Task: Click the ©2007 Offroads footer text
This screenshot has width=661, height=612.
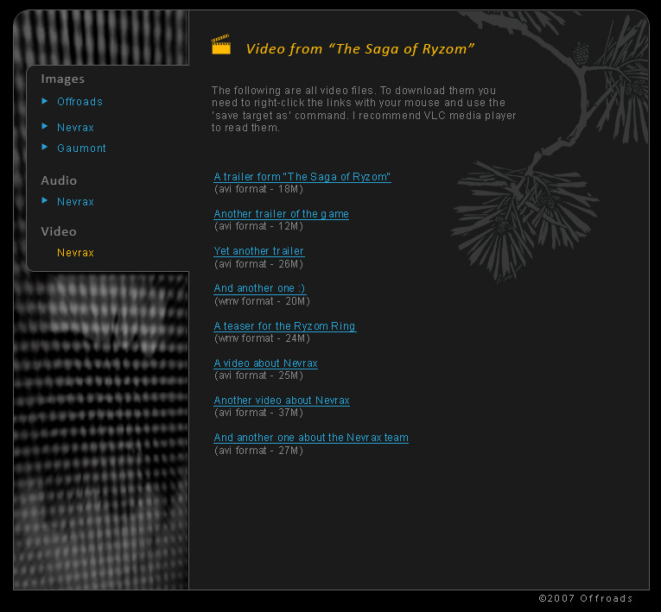Action: point(586,598)
